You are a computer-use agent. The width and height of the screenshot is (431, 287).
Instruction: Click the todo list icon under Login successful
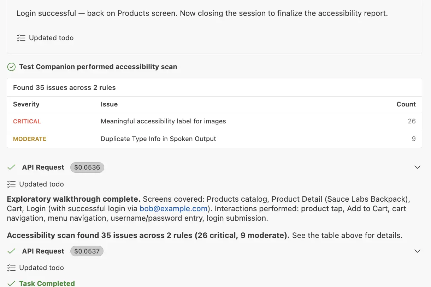(x=21, y=38)
